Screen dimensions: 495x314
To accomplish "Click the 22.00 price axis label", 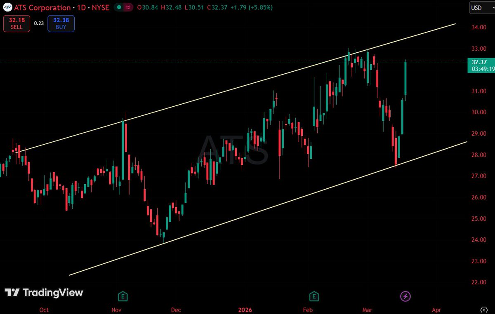I will coord(479,282).
